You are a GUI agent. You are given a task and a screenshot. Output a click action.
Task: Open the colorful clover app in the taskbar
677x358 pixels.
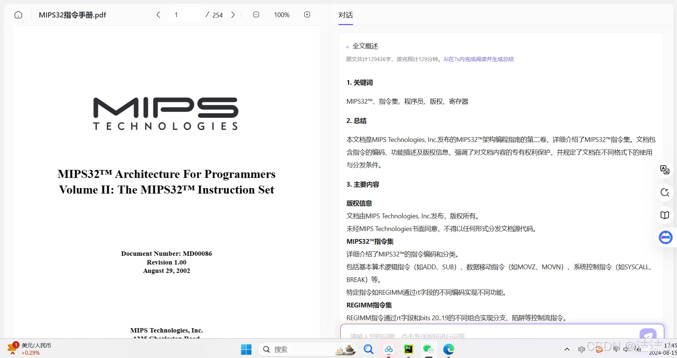pos(389,349)
